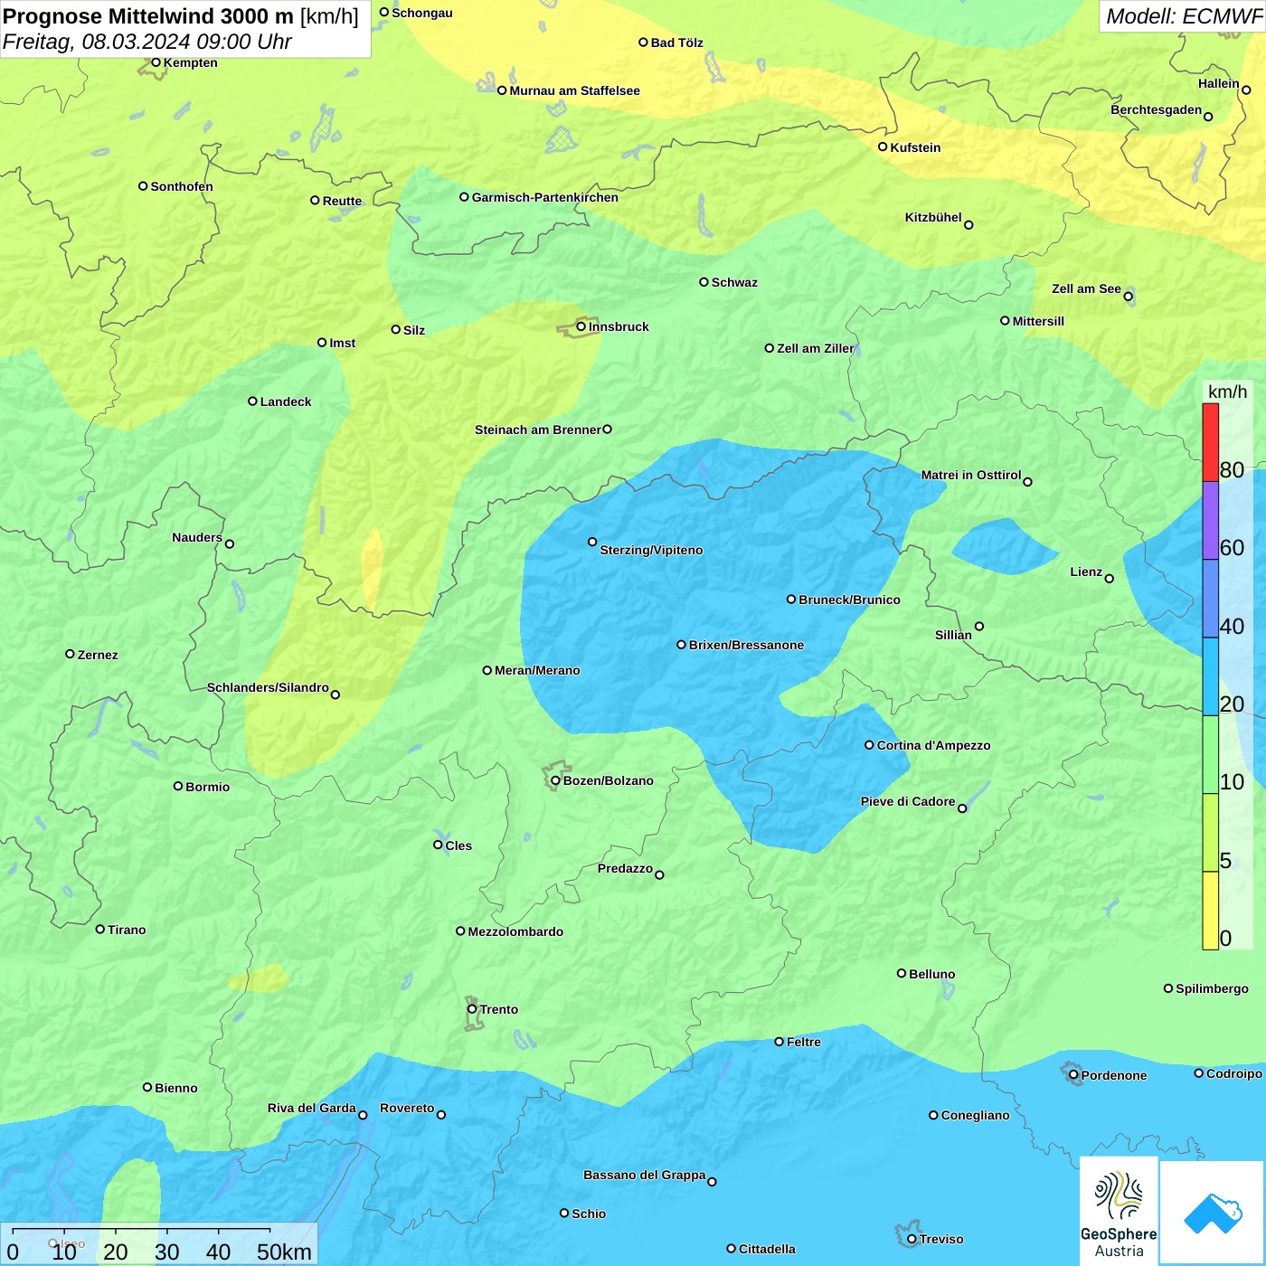Screen dimensions: 1266x1266
Task: Click the 'Reutte' label
Action: tap(342, 201)
